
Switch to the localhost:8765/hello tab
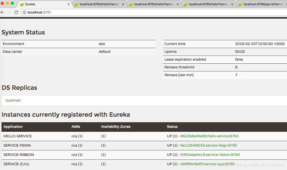pos(209,4)
